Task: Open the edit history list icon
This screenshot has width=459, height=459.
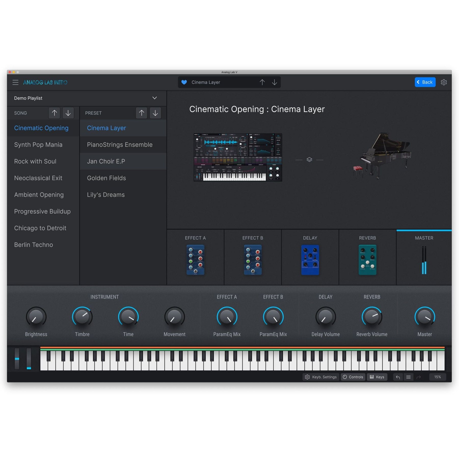Action: (x=408, y=377)
